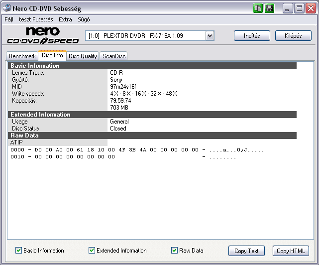The height and width of the screenshot is (265, 319).
Task: Click the Kilépés button
Action: pos(293,36)
